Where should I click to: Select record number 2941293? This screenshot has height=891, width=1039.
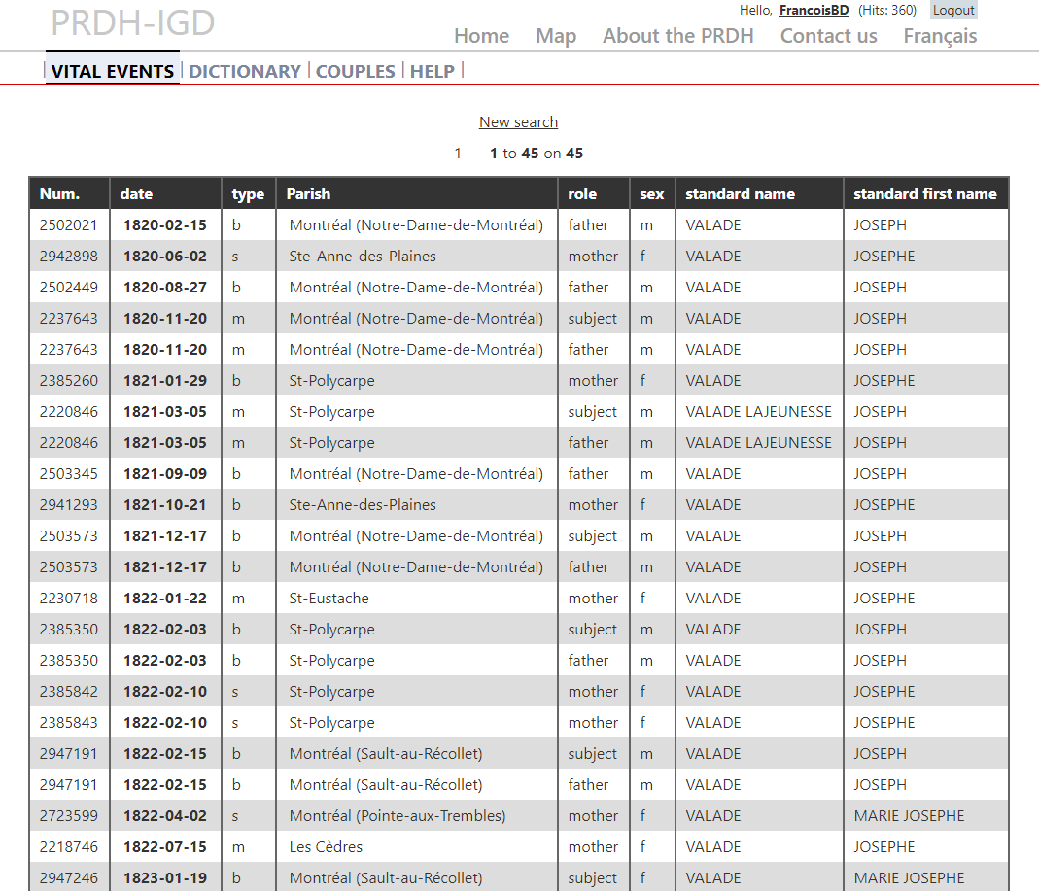(x=68, y=505)
